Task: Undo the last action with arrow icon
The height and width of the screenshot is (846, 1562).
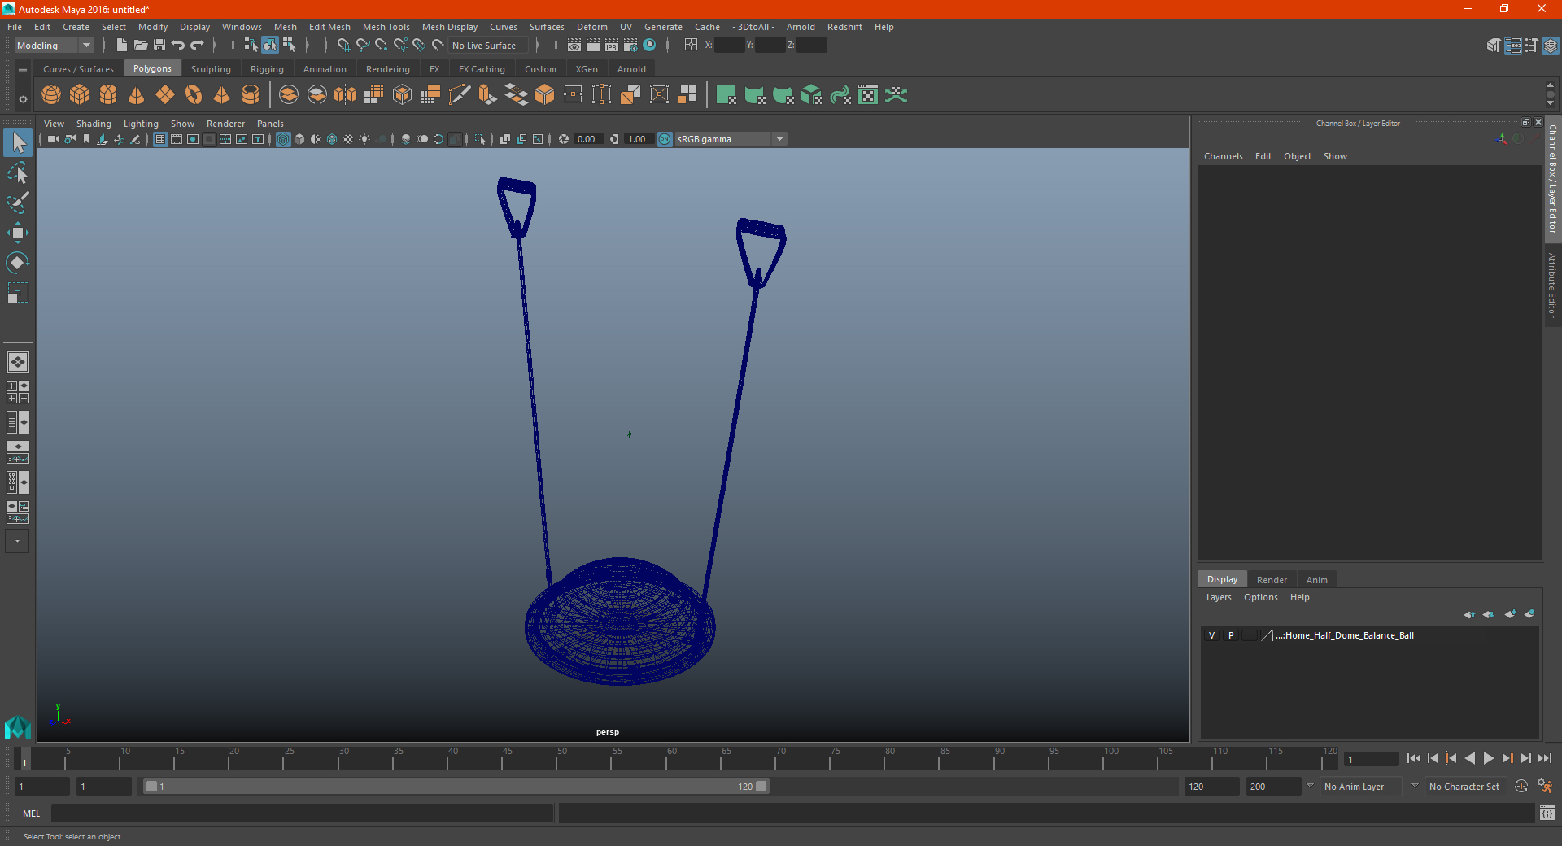Action: [178, 46]
